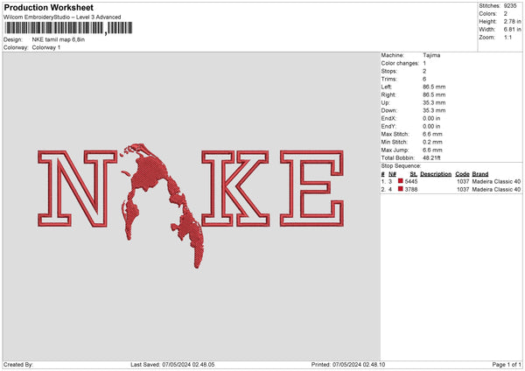The image size is (525, 371).
Task: Click the Trims value 6
Action: [424, 80]
